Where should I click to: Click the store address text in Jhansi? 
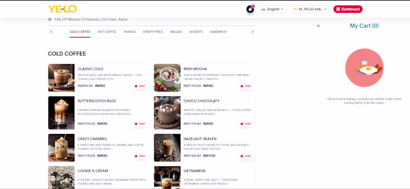pyautogui.click(x=91, y=20)
